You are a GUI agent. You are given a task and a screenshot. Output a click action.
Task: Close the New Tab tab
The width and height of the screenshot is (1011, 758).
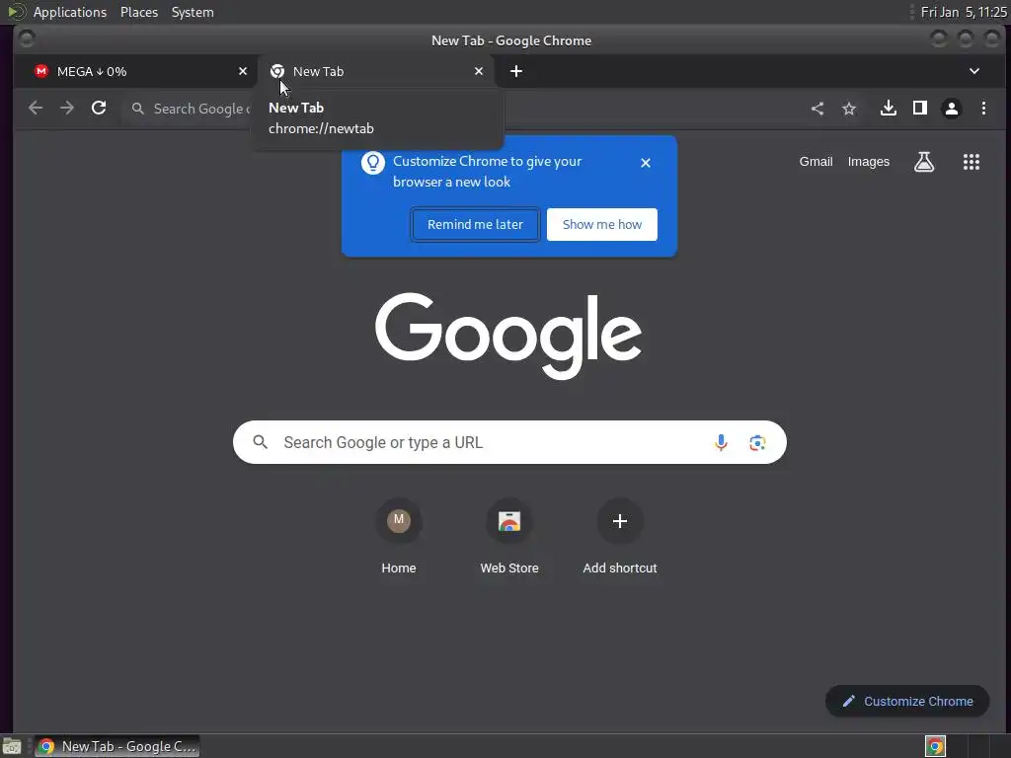[x=479, y=71]
